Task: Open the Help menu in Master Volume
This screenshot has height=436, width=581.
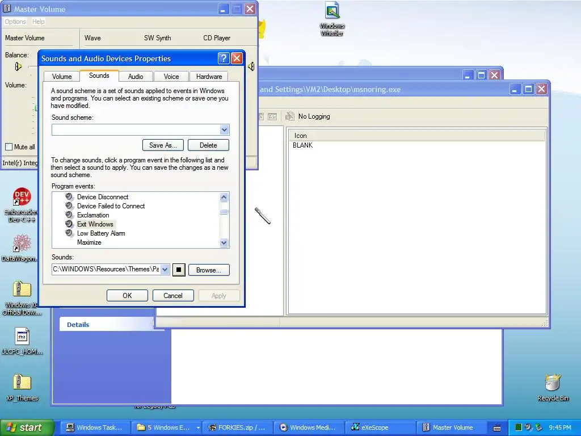Action: 38,22
